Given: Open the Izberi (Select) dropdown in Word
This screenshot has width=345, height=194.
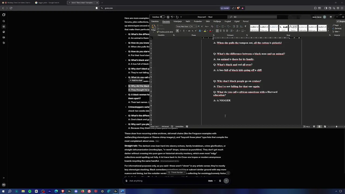Looking at the screenshot, I should coord(336,32).
